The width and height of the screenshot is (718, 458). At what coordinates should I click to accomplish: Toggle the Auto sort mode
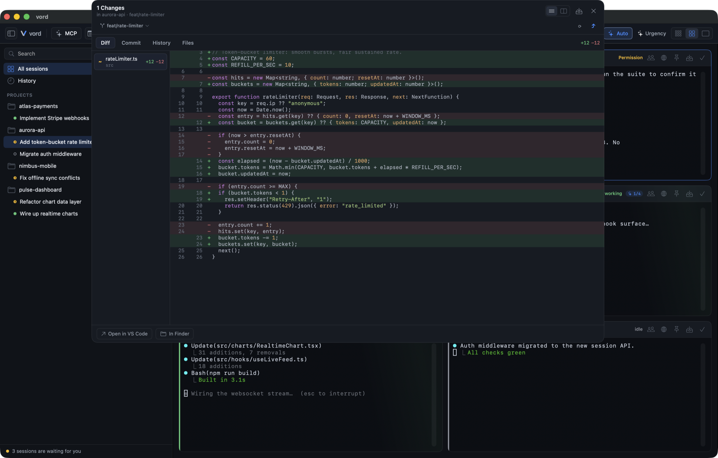618,33
